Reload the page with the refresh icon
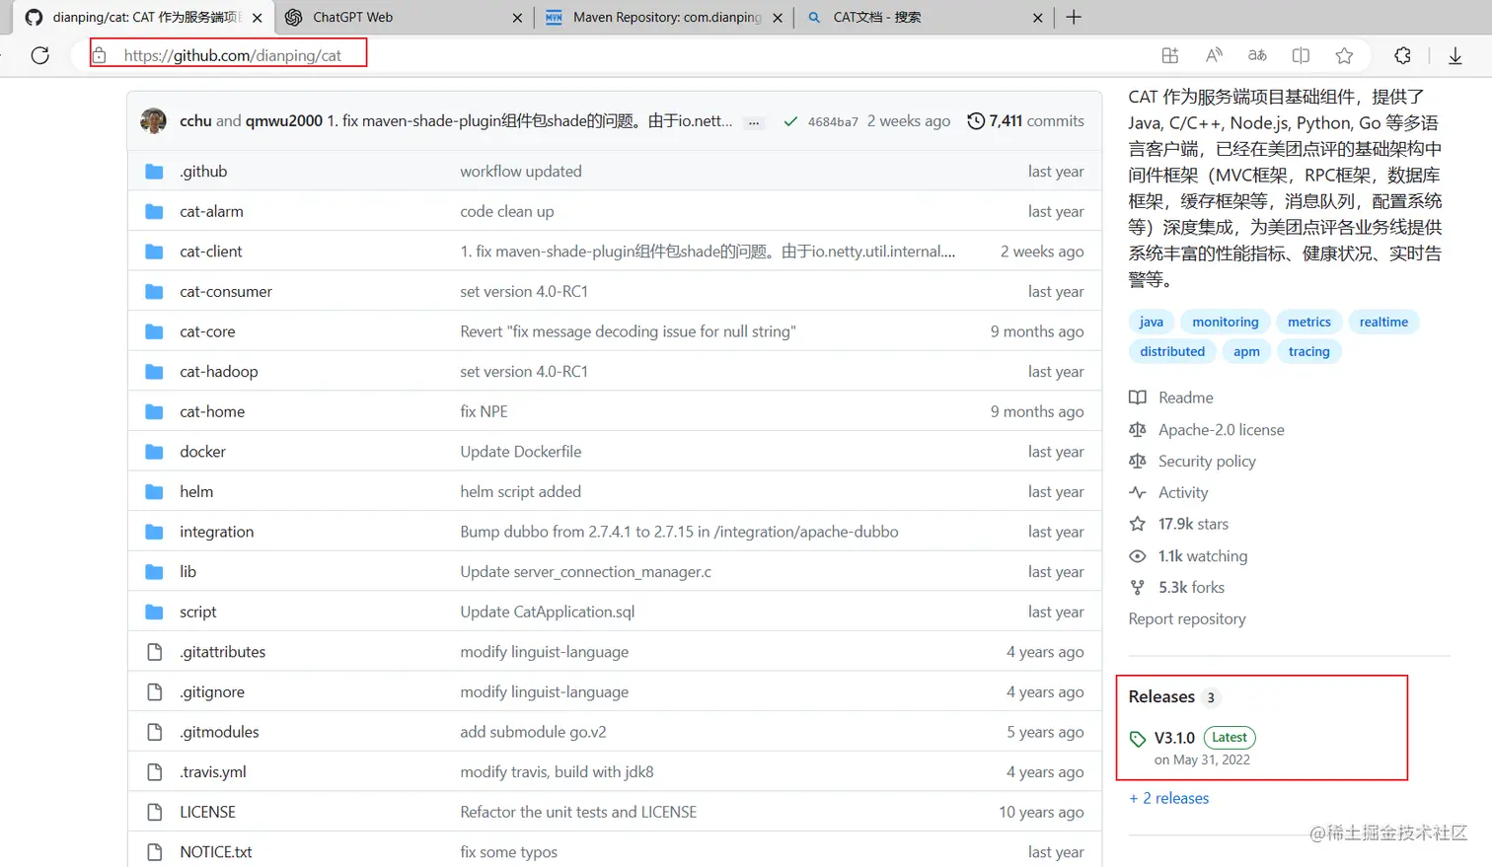Image resolution: width=1492 pixels, height=867 pixels. pos(40,55)
